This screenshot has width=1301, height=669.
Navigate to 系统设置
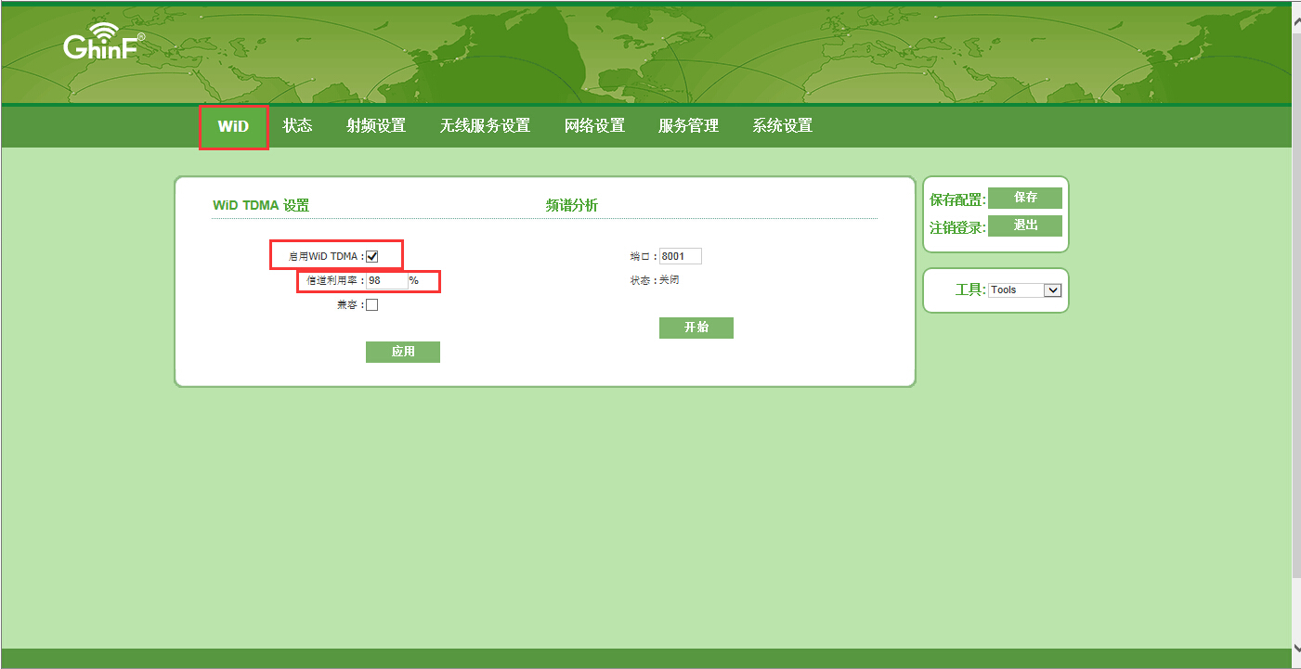[782, 126]
